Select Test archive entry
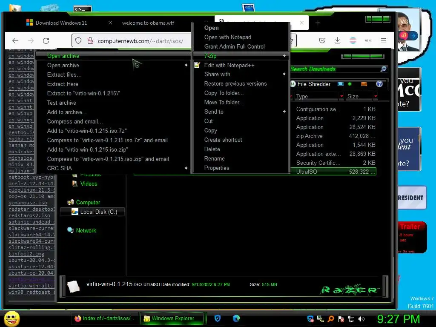 (x=114, y=103)
